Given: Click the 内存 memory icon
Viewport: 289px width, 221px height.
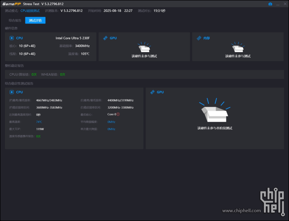Looking at the screenshot, I should tap(199, 38).
